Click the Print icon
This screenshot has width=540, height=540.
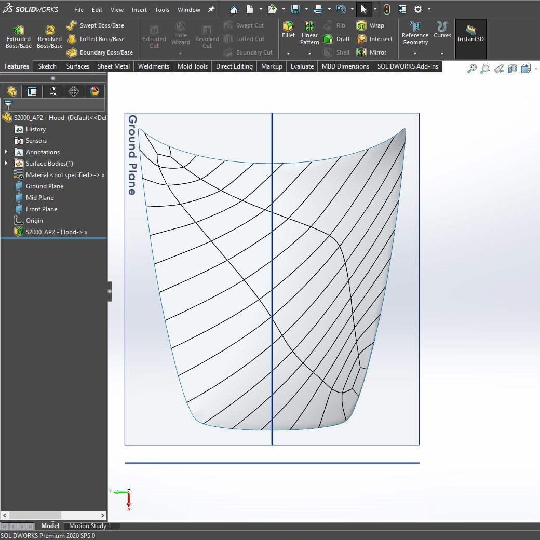[x=318, y=9]
